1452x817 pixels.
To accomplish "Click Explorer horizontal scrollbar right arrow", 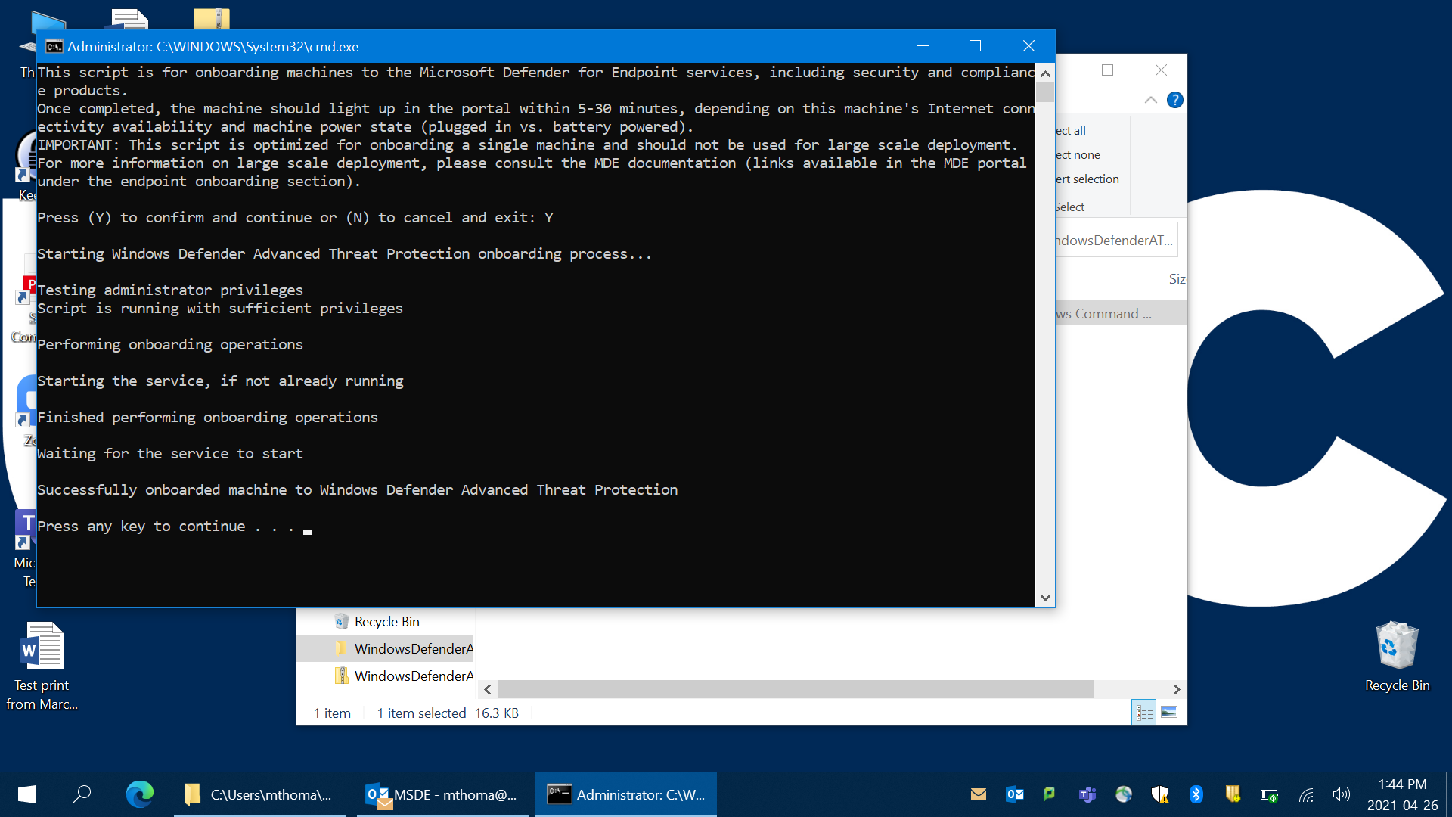I will pos(1177,689).
